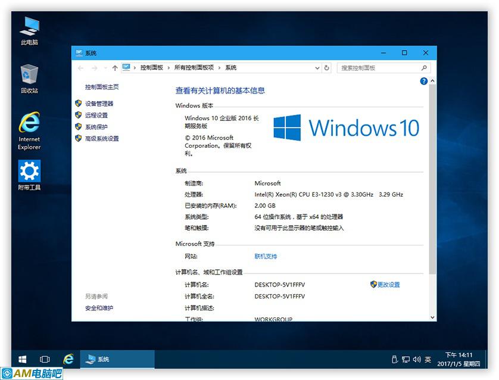
Task: Go up one level with the Up arrow
Action: pos(115,68)
